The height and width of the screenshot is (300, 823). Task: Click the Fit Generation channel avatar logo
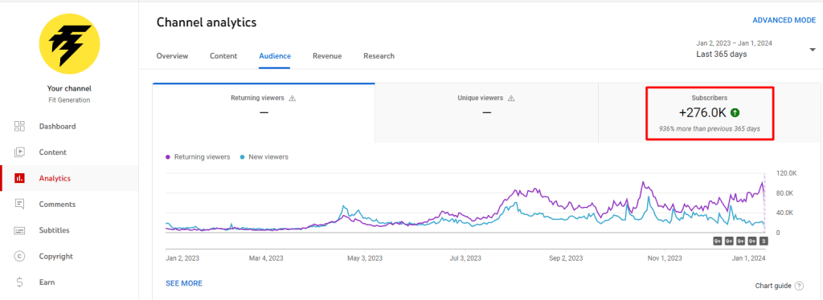[x=69, y=44]
